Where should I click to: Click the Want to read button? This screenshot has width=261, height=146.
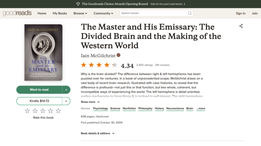click(39, 90)
